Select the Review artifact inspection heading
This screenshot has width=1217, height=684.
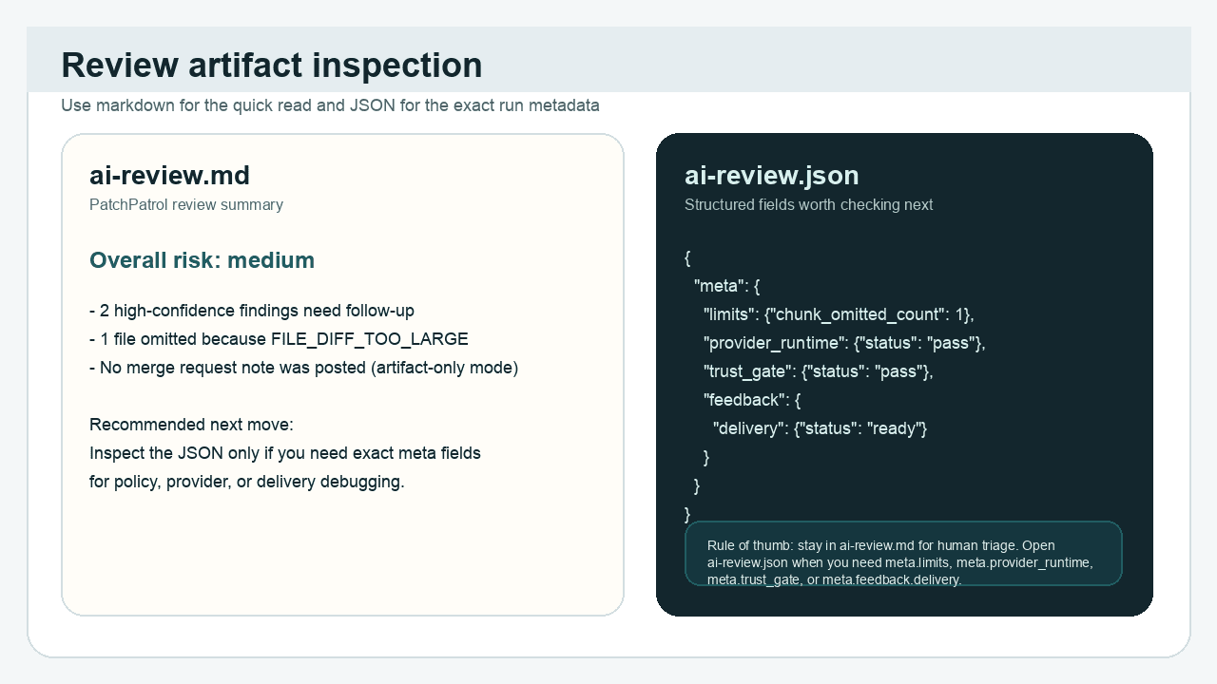click(271, 66)
